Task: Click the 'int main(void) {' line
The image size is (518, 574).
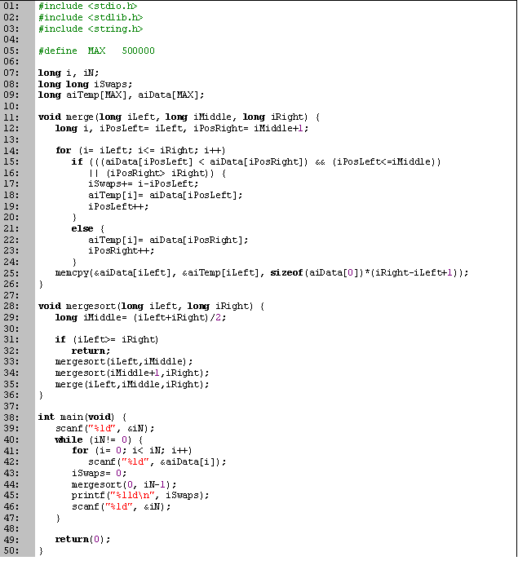Action: [x=82, y=417]
